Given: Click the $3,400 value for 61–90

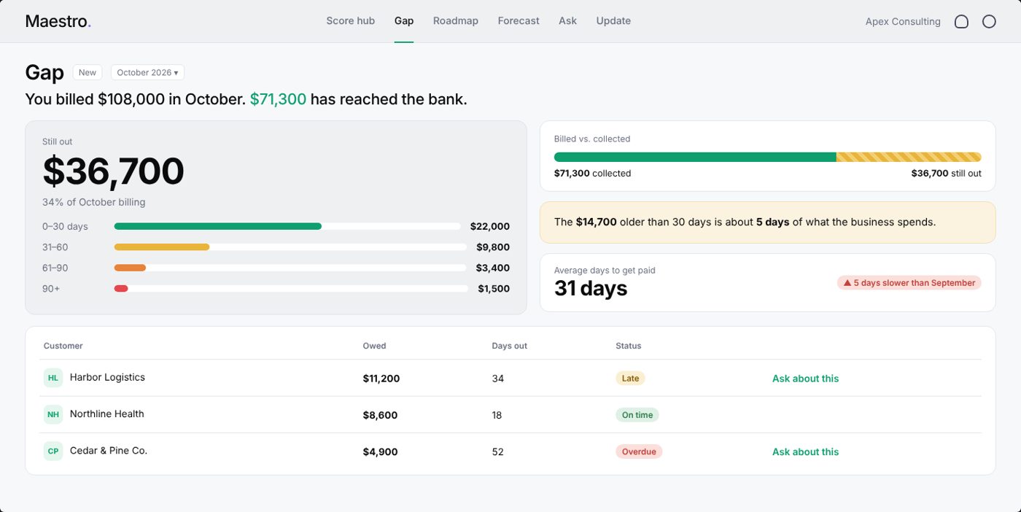Looking at the screenshot, I should 493,268.
